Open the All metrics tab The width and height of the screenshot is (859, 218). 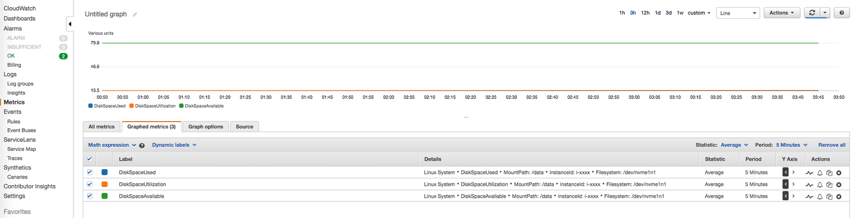(x=102, y=126)
